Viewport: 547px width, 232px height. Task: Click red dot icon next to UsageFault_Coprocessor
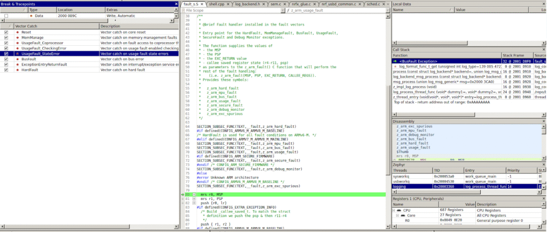click(x=18, y=43)
